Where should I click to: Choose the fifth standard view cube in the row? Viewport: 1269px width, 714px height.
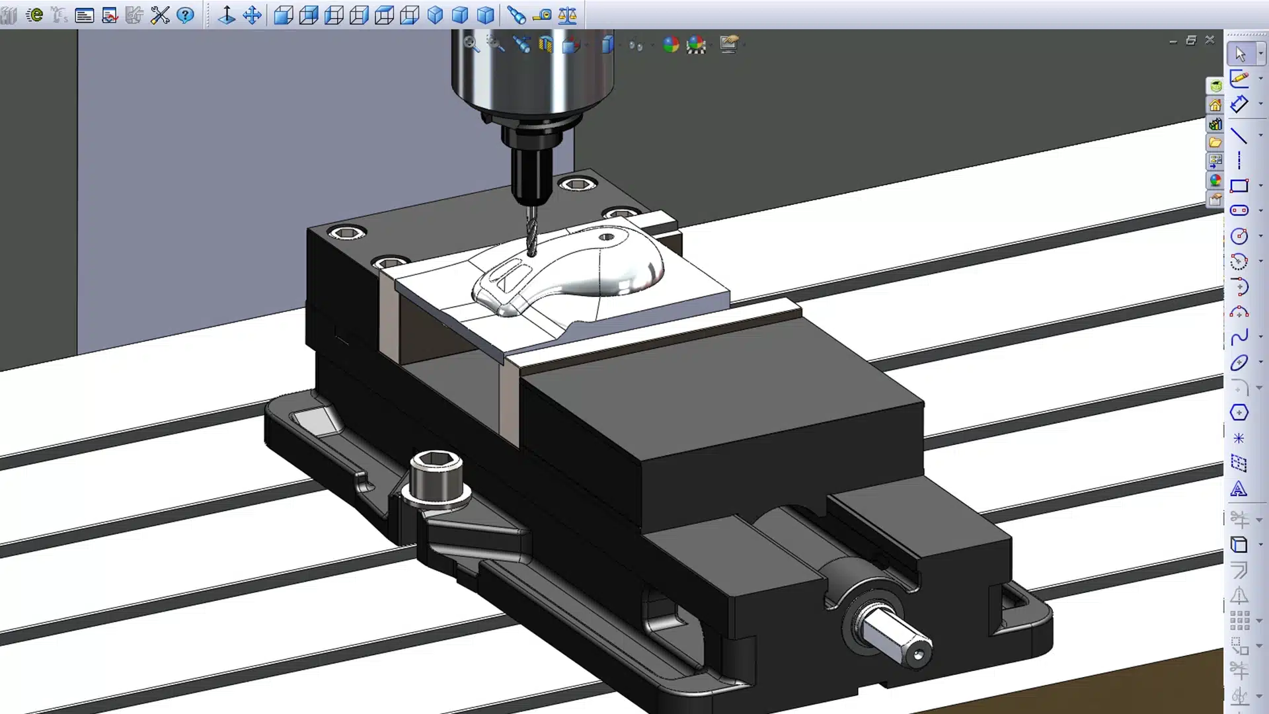point(384,15)
